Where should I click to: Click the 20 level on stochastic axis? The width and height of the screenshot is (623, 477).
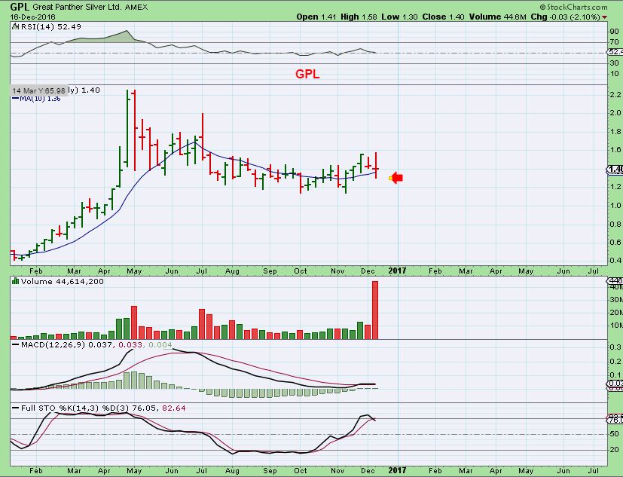tap(614, 450)
